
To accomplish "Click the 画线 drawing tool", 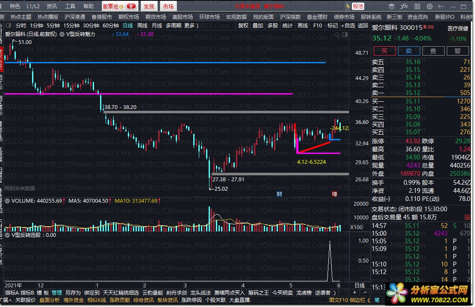I will point(303,26).
